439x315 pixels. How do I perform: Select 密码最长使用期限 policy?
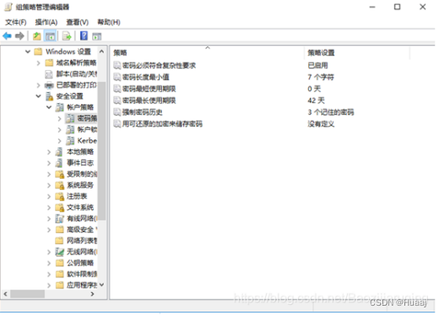click(149, 100)
